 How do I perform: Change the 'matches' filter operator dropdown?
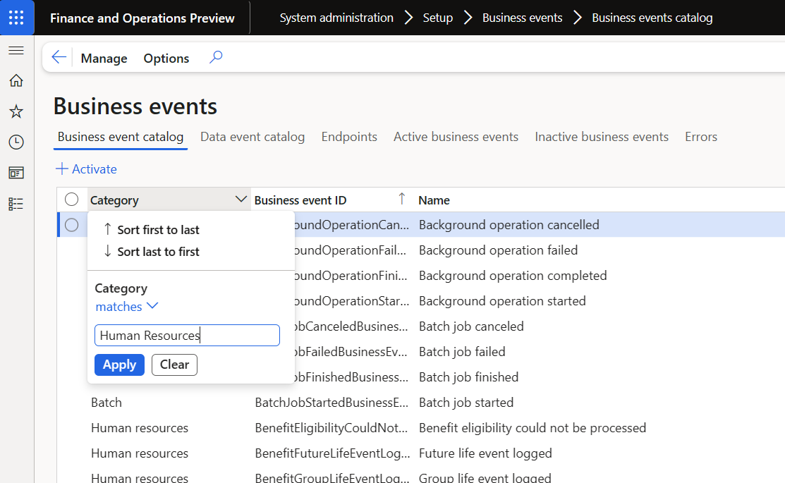127,306
